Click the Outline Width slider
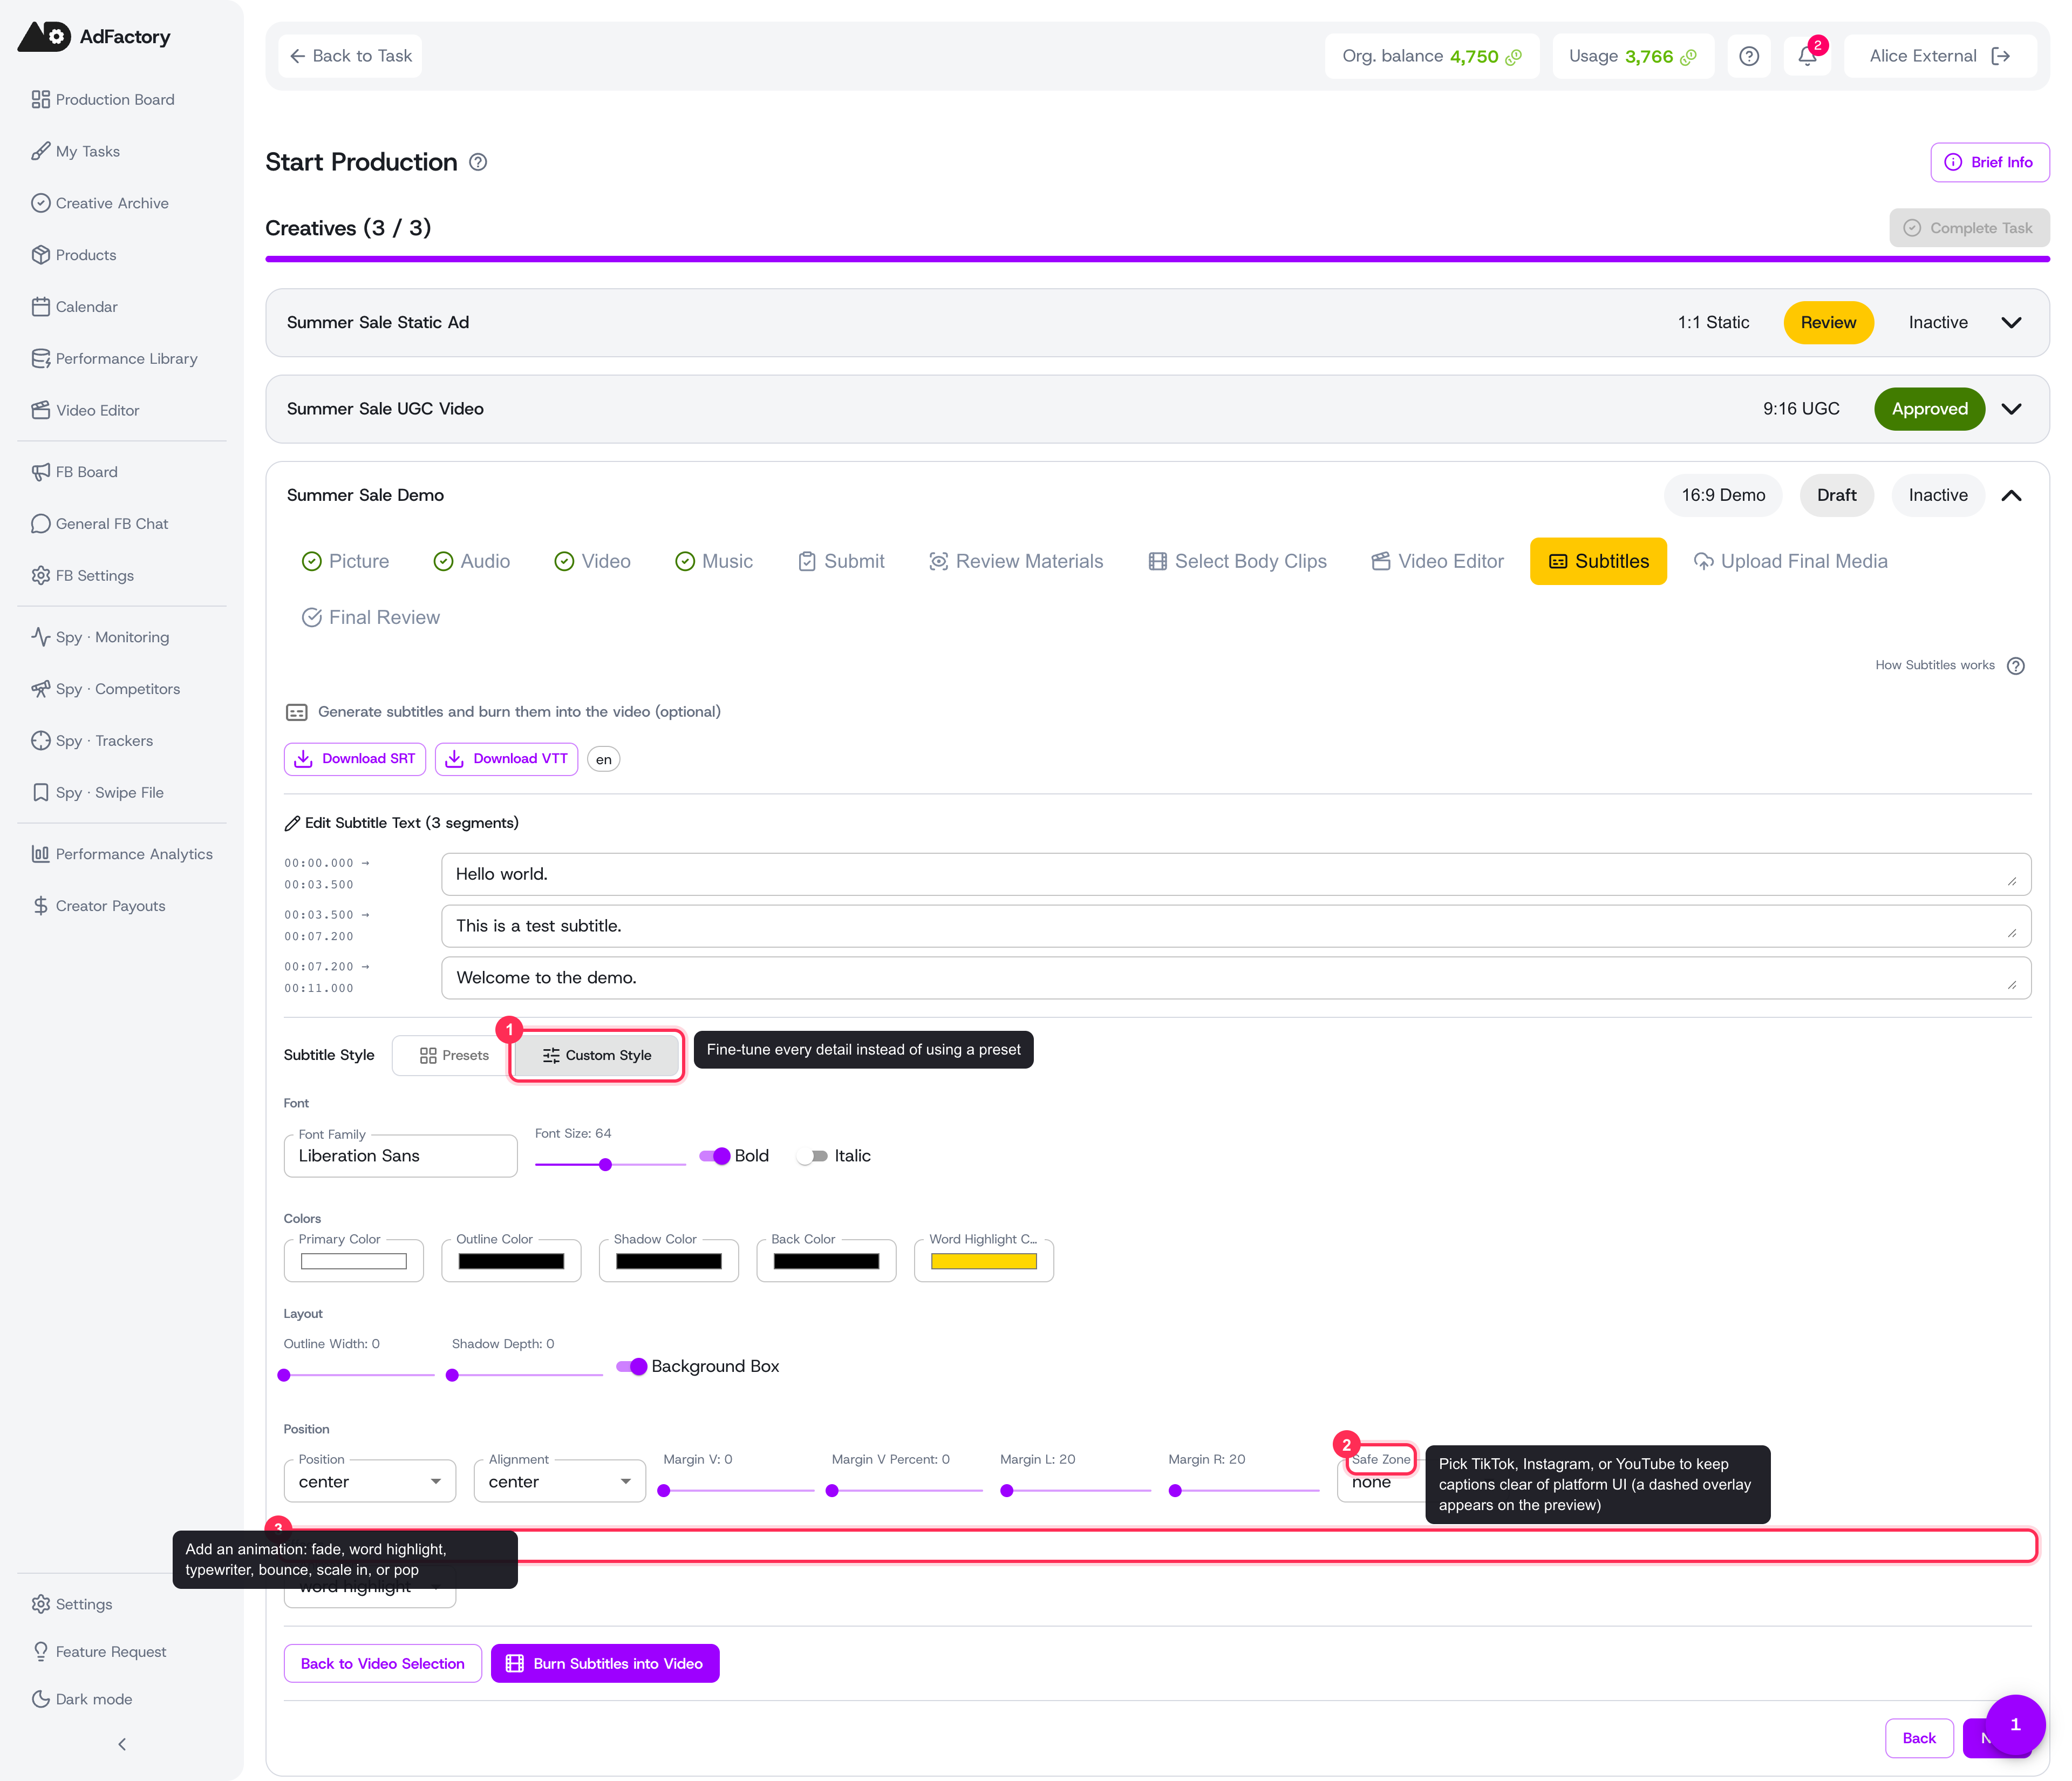The width and height of the screenshot is (2072, 1781). (x=359, y=1376)
